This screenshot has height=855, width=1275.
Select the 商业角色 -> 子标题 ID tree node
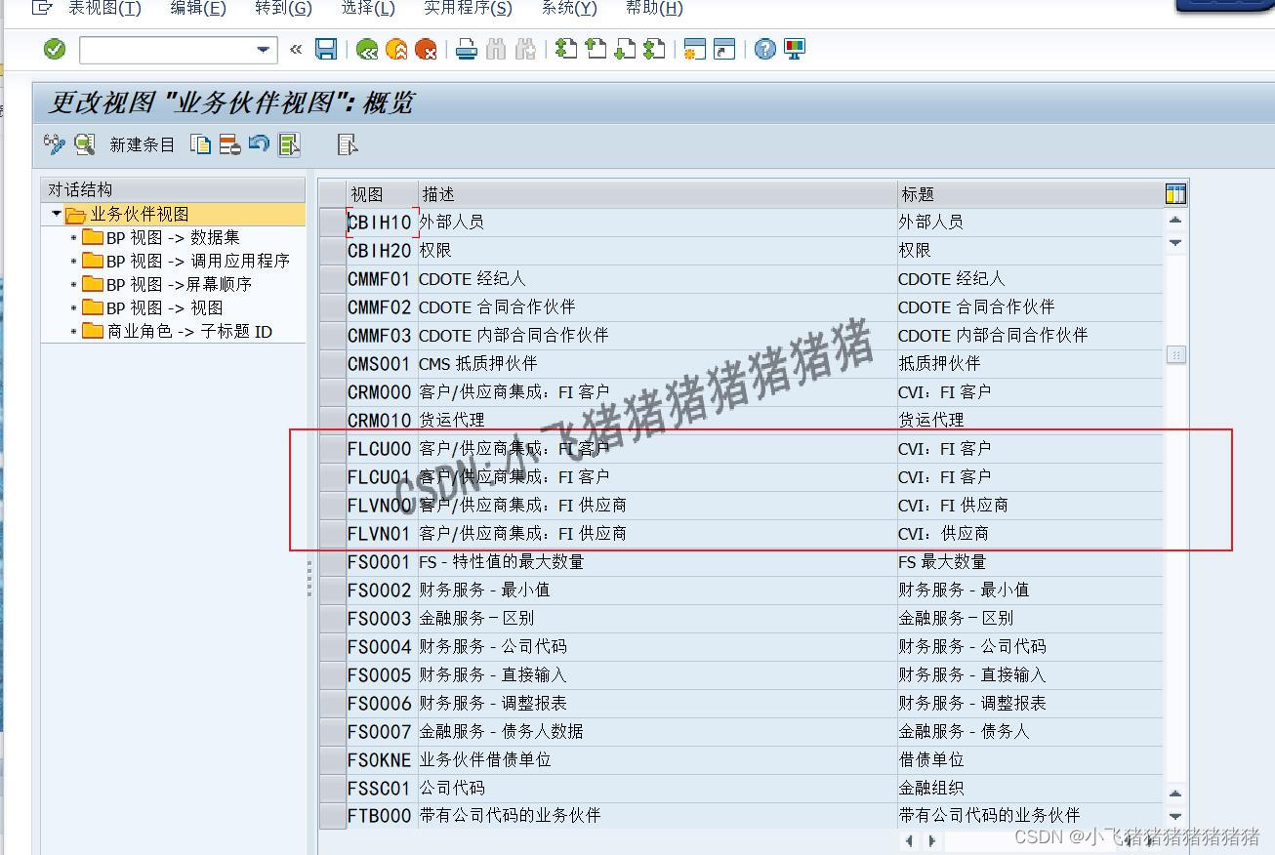pos(189,331)
